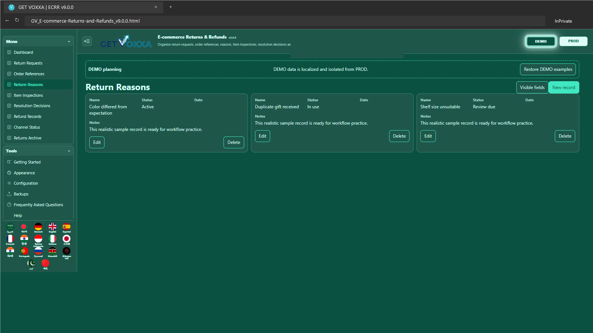Image resolution: width=593 pixels, height=333 pixels.
Task: Open Resolution Decisions page
Action: 38,106
